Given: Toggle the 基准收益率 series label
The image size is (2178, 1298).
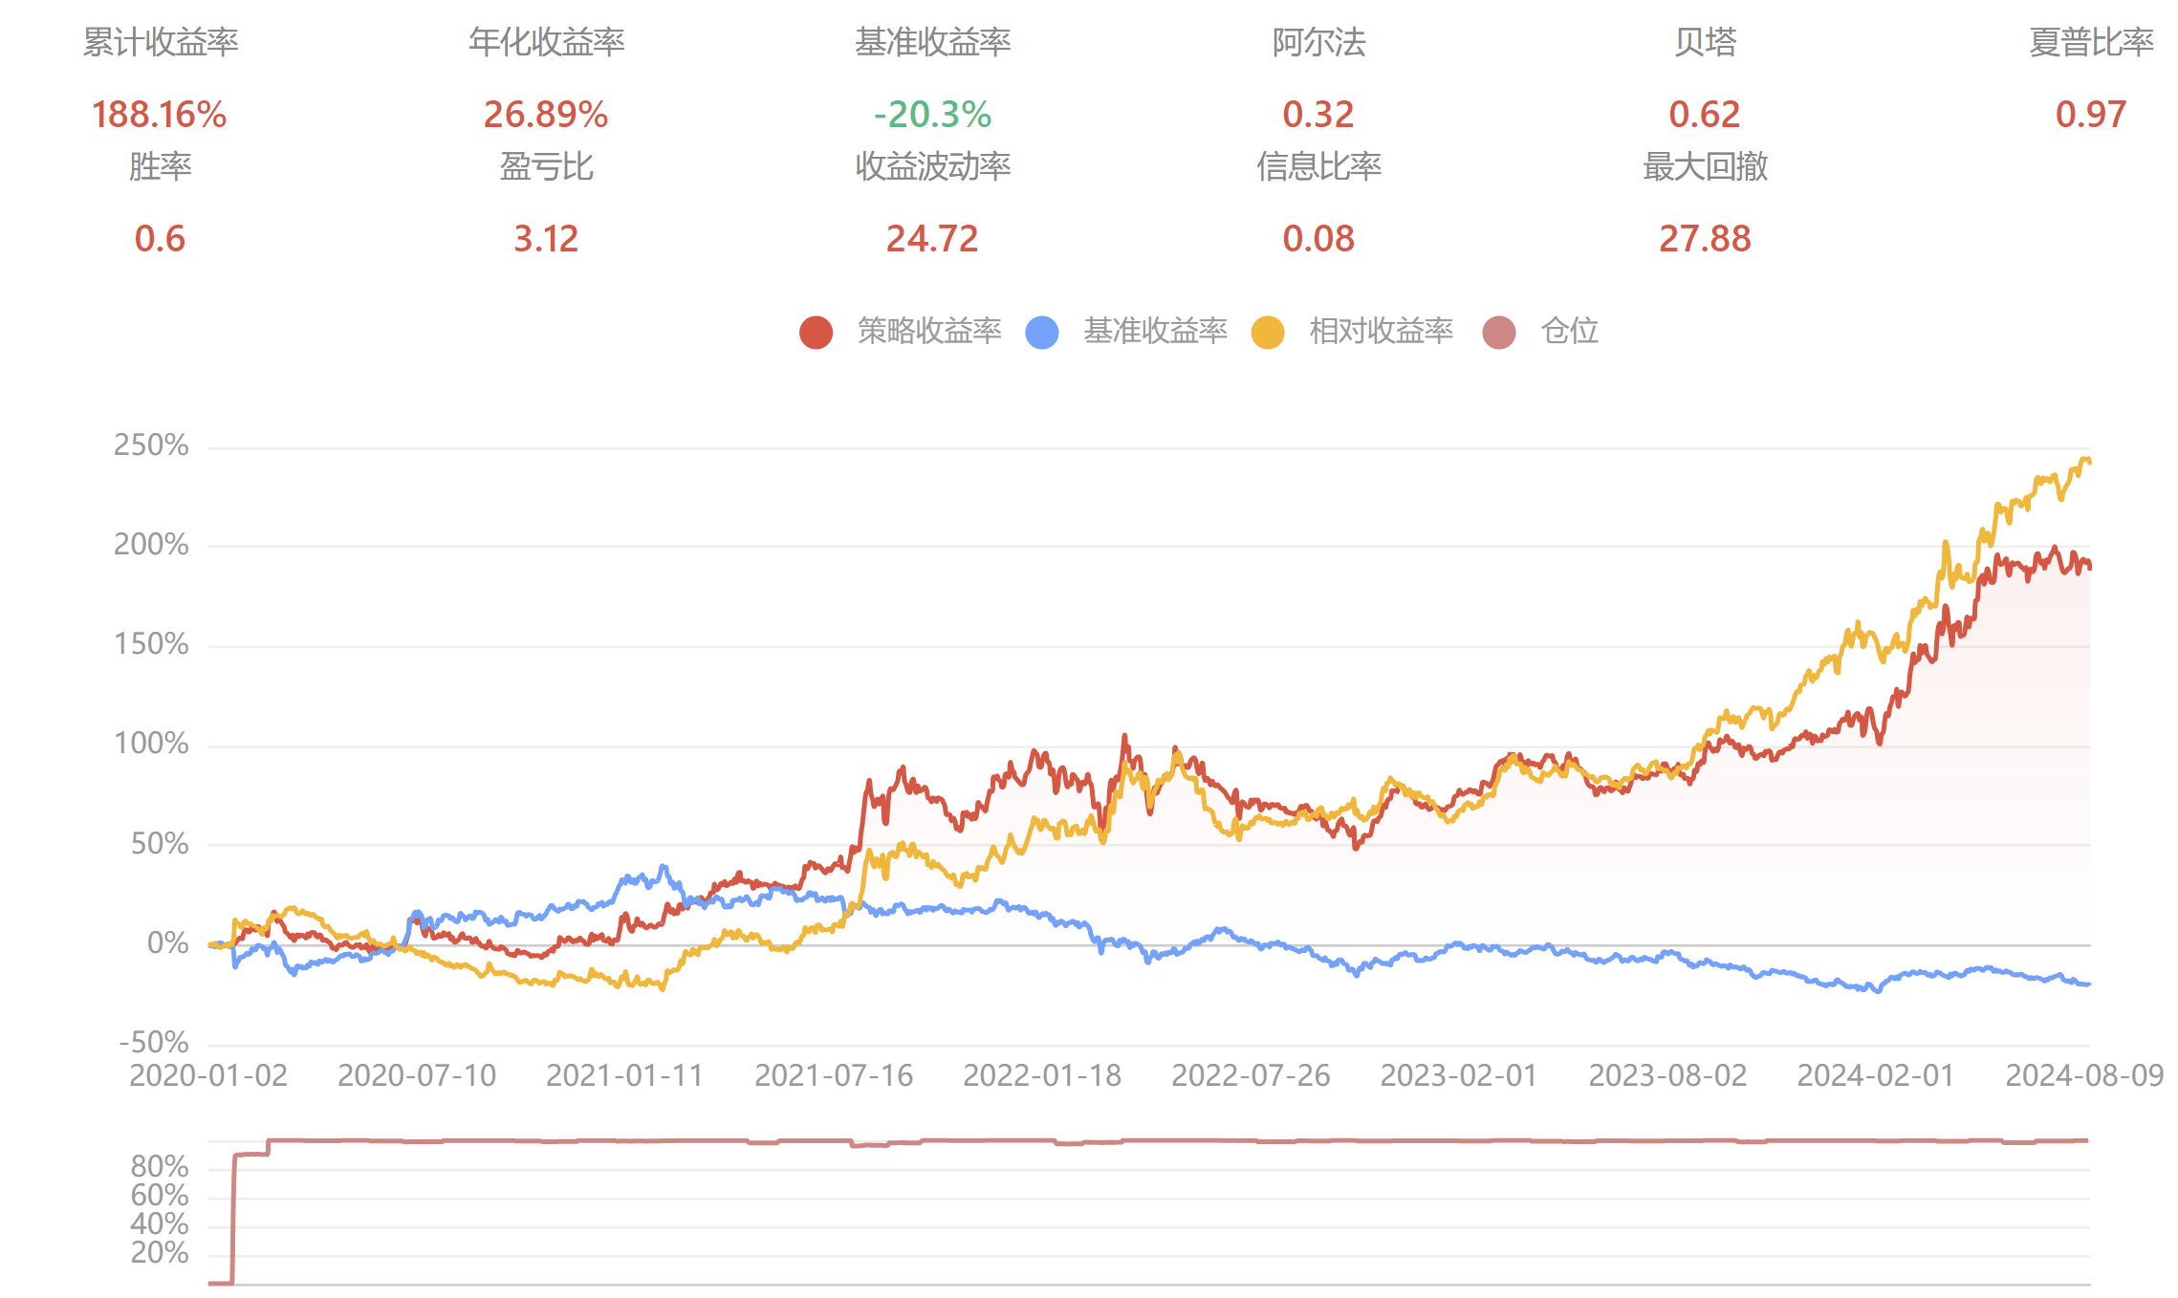Looking at the screenshot, I should [1154, 331].
